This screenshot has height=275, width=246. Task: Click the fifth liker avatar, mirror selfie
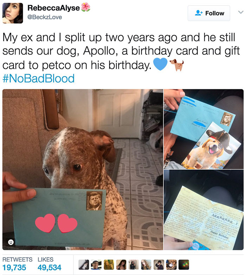[x=134, y=265]
